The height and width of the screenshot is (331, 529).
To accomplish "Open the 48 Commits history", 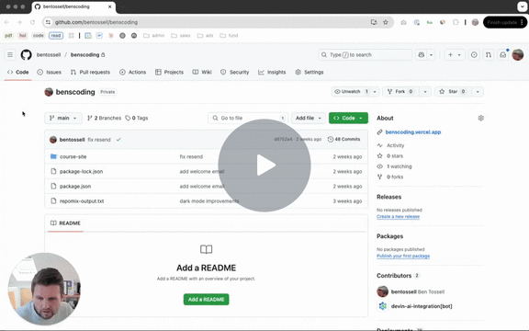I will 344,139.
